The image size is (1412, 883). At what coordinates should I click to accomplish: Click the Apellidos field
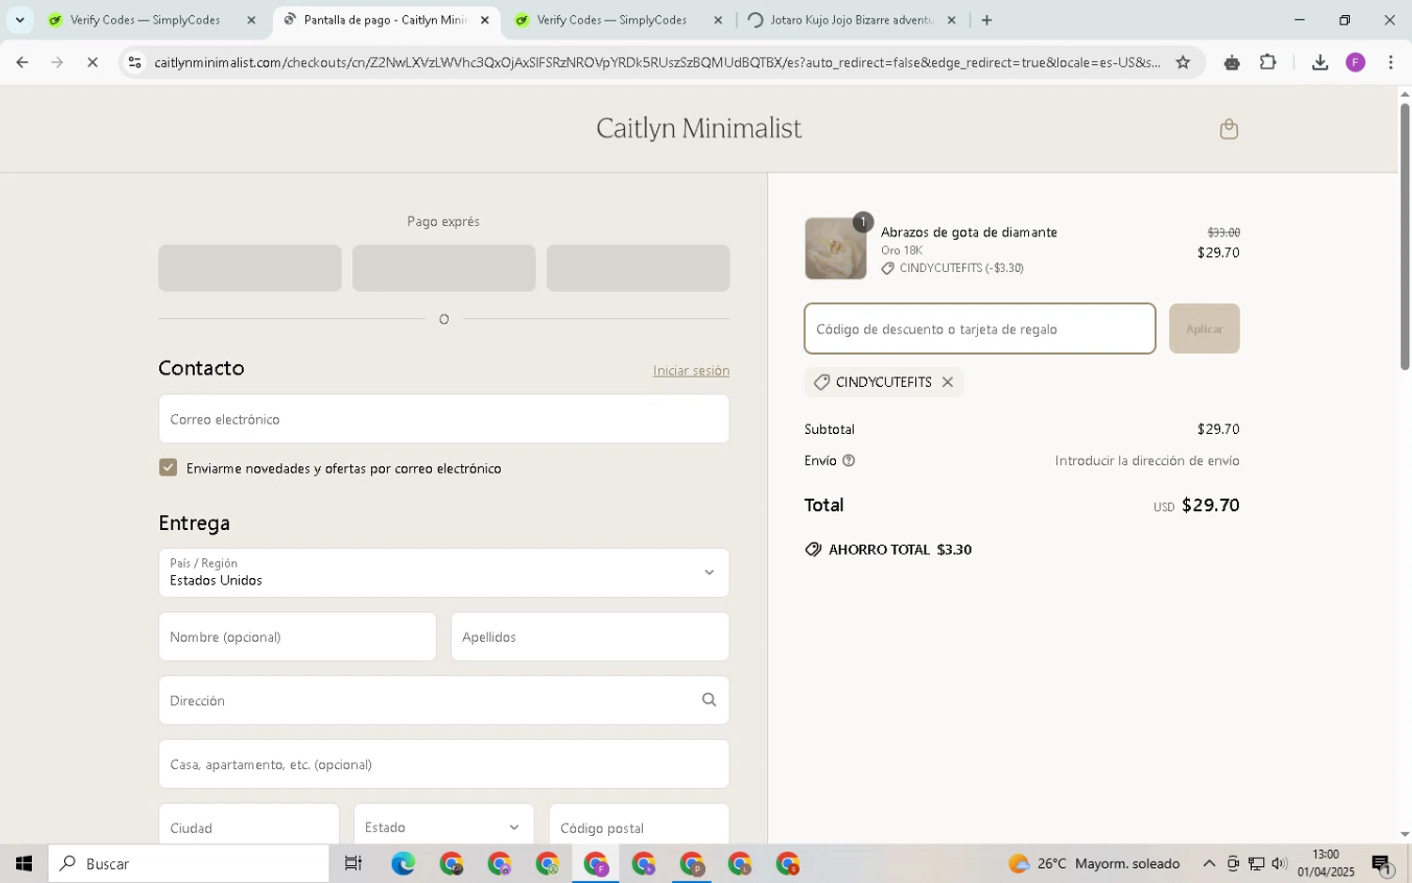590,637
